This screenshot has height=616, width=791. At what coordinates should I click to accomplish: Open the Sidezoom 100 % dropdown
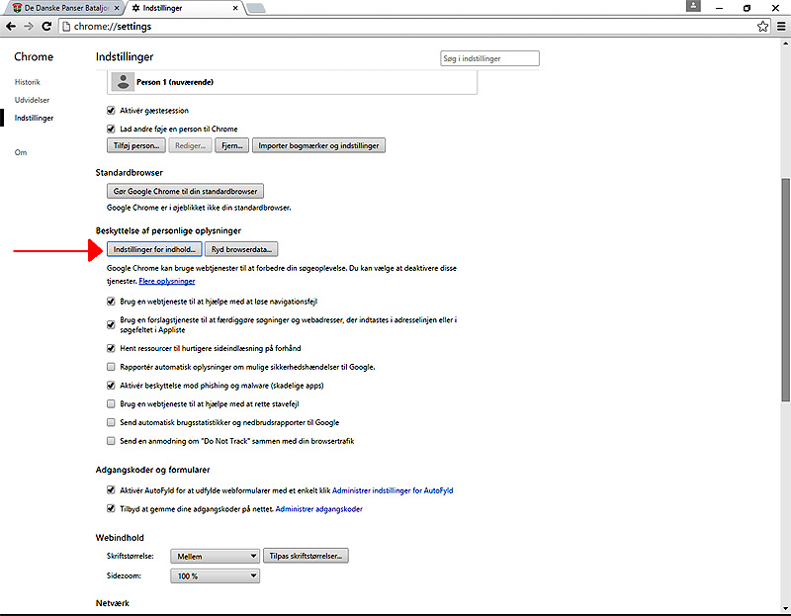[x=215, y=575]
